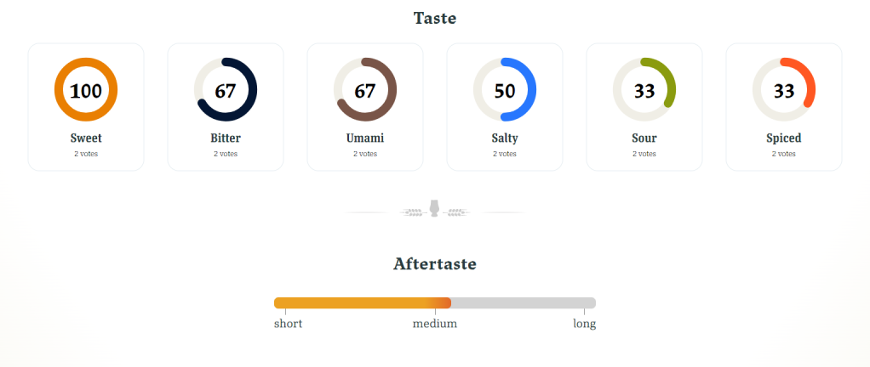Click the Aftertaste slider orange fill
Viewport: 870px width, 367px height.
tap(362, 303)
